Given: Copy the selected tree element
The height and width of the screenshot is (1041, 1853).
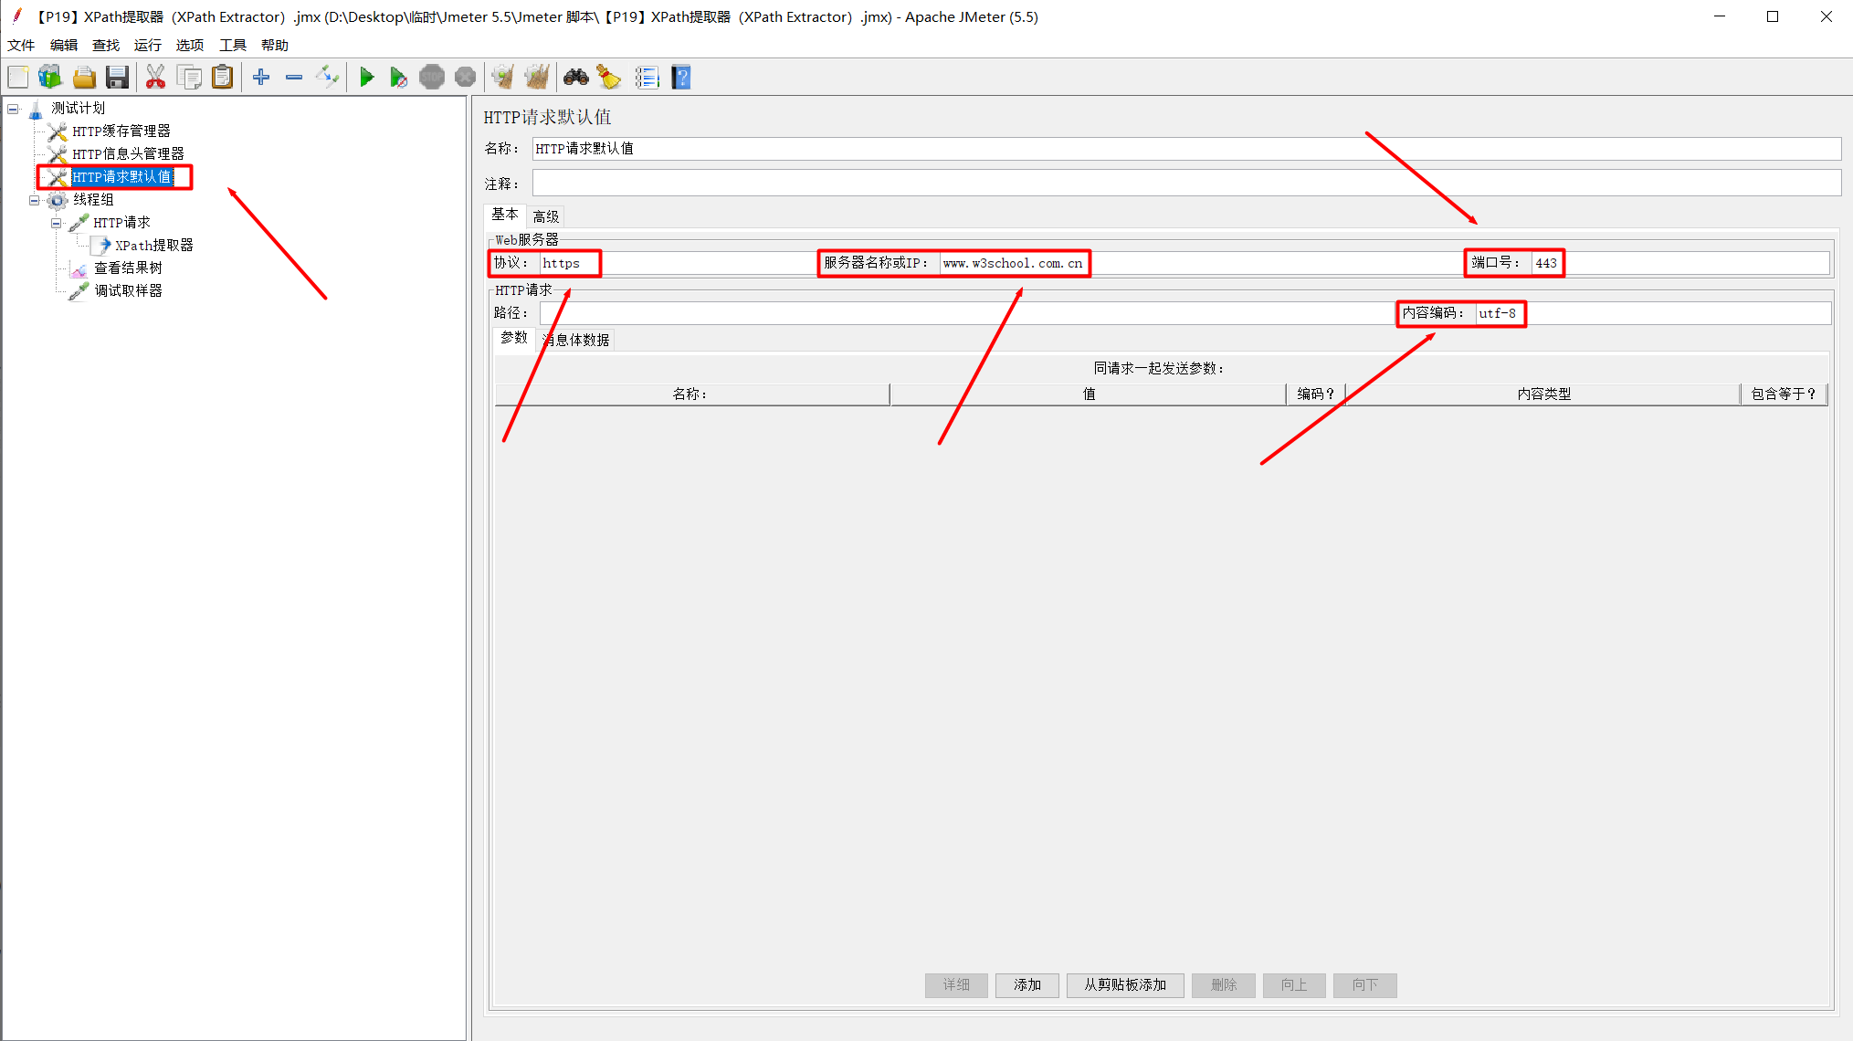Looking at the screenshot, I should pyautogui.click(x=189, y=77).
